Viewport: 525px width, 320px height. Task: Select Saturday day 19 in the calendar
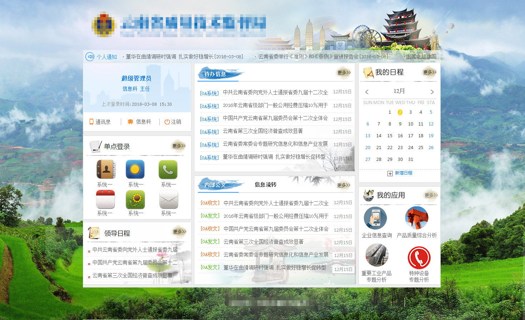431,136
